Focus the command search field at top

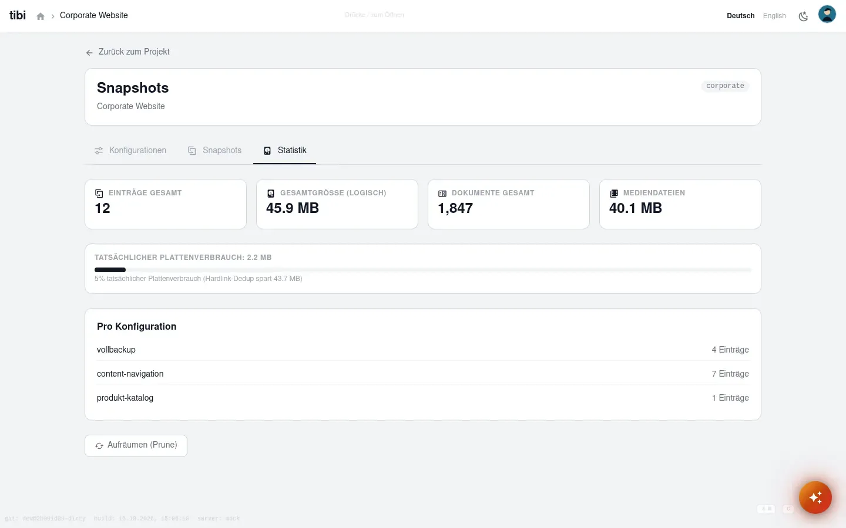(375, 15)
